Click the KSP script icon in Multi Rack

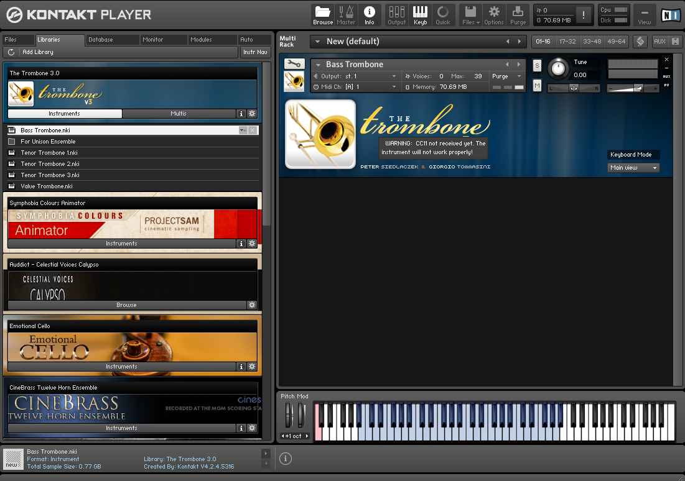click(640, 42)
